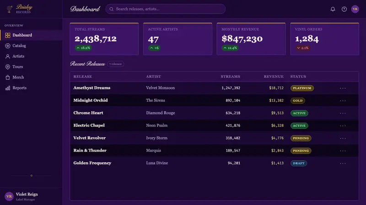This screenshot has width=366, height=205.
Task: Open the help question mark icon
Action: pyautogui.click(x=344, y=9)
